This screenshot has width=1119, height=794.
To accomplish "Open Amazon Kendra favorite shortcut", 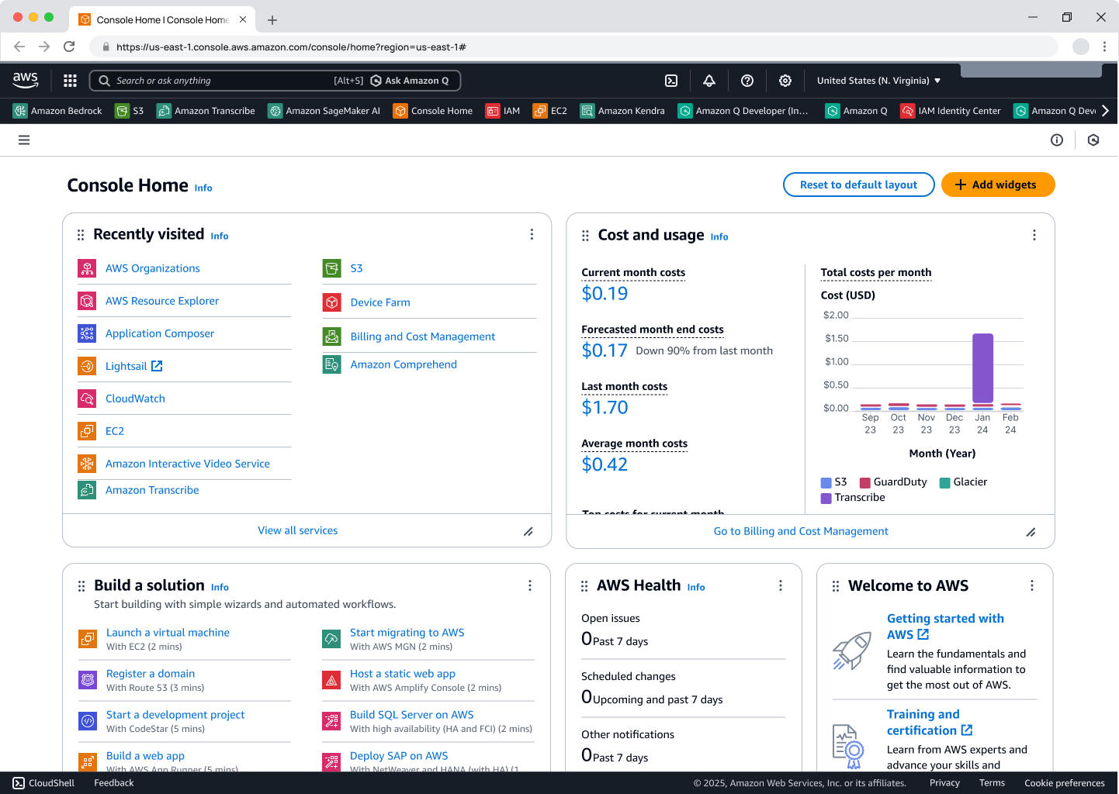I will click(623, 111).
